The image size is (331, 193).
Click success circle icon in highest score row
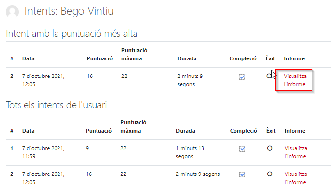(x=269, y=76)
